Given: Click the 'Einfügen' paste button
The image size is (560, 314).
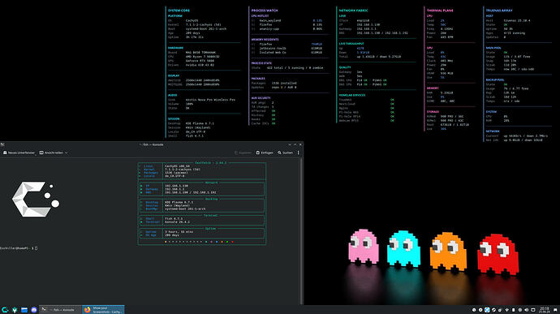Looking at the screenshot, I should click(265, 153).
